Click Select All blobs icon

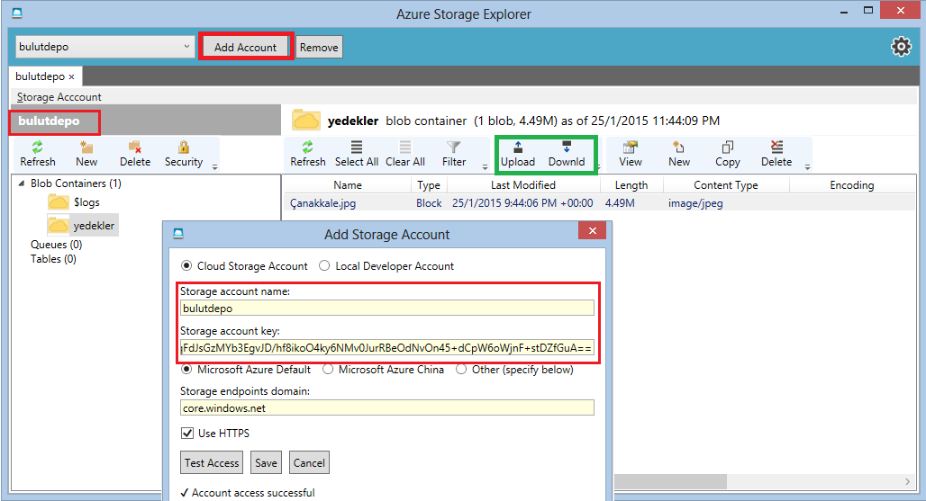click(x=357, y=154)
